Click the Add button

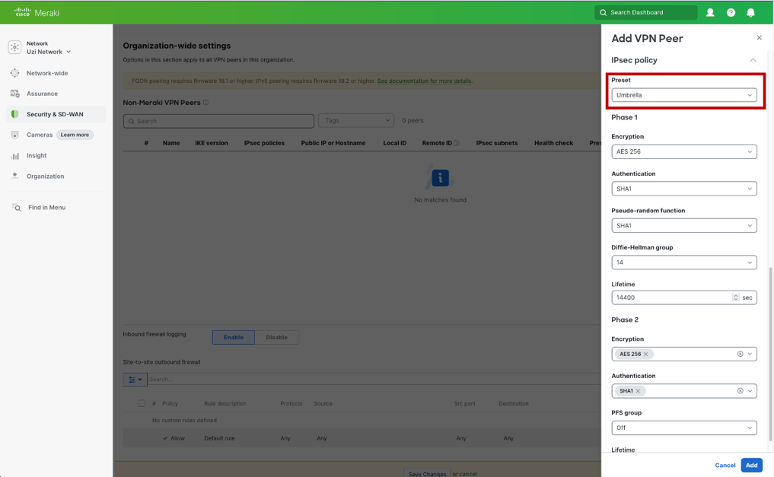tap(751, 465)
